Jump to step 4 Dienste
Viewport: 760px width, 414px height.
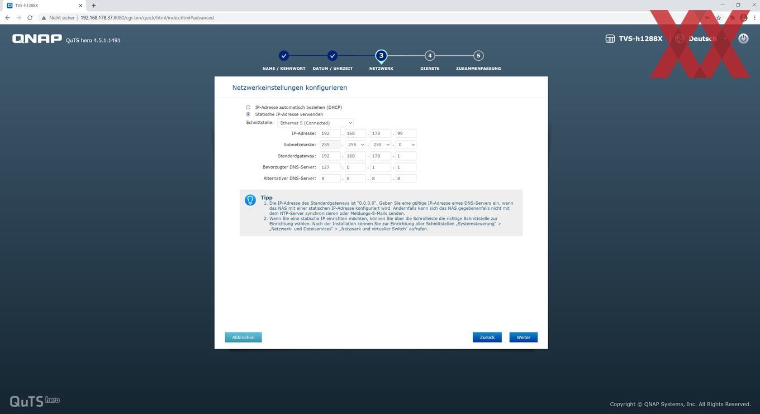click(430, 56)
